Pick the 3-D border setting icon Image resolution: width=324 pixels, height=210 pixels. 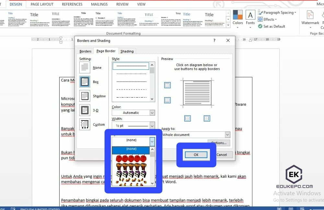point(85,110)
